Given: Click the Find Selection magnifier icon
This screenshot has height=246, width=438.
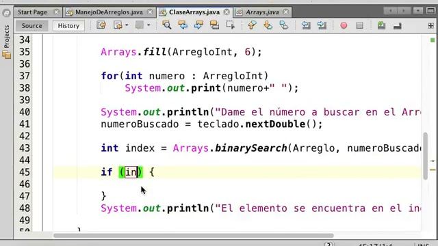Looking at the screenshot, I should click(167, 25).
